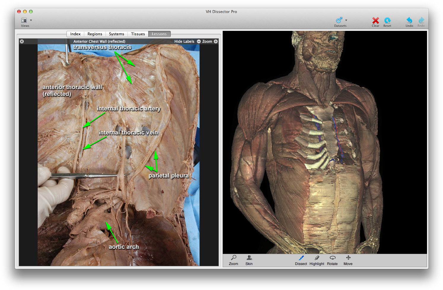Click Clear to remove selections

(375, 21)
